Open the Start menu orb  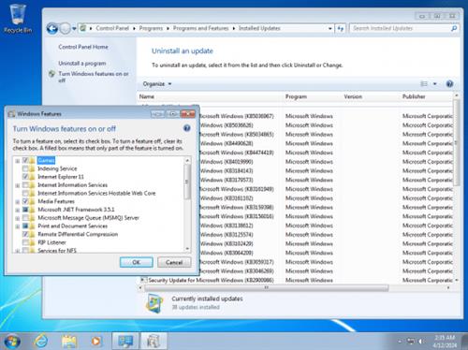(x=12, y=341)
